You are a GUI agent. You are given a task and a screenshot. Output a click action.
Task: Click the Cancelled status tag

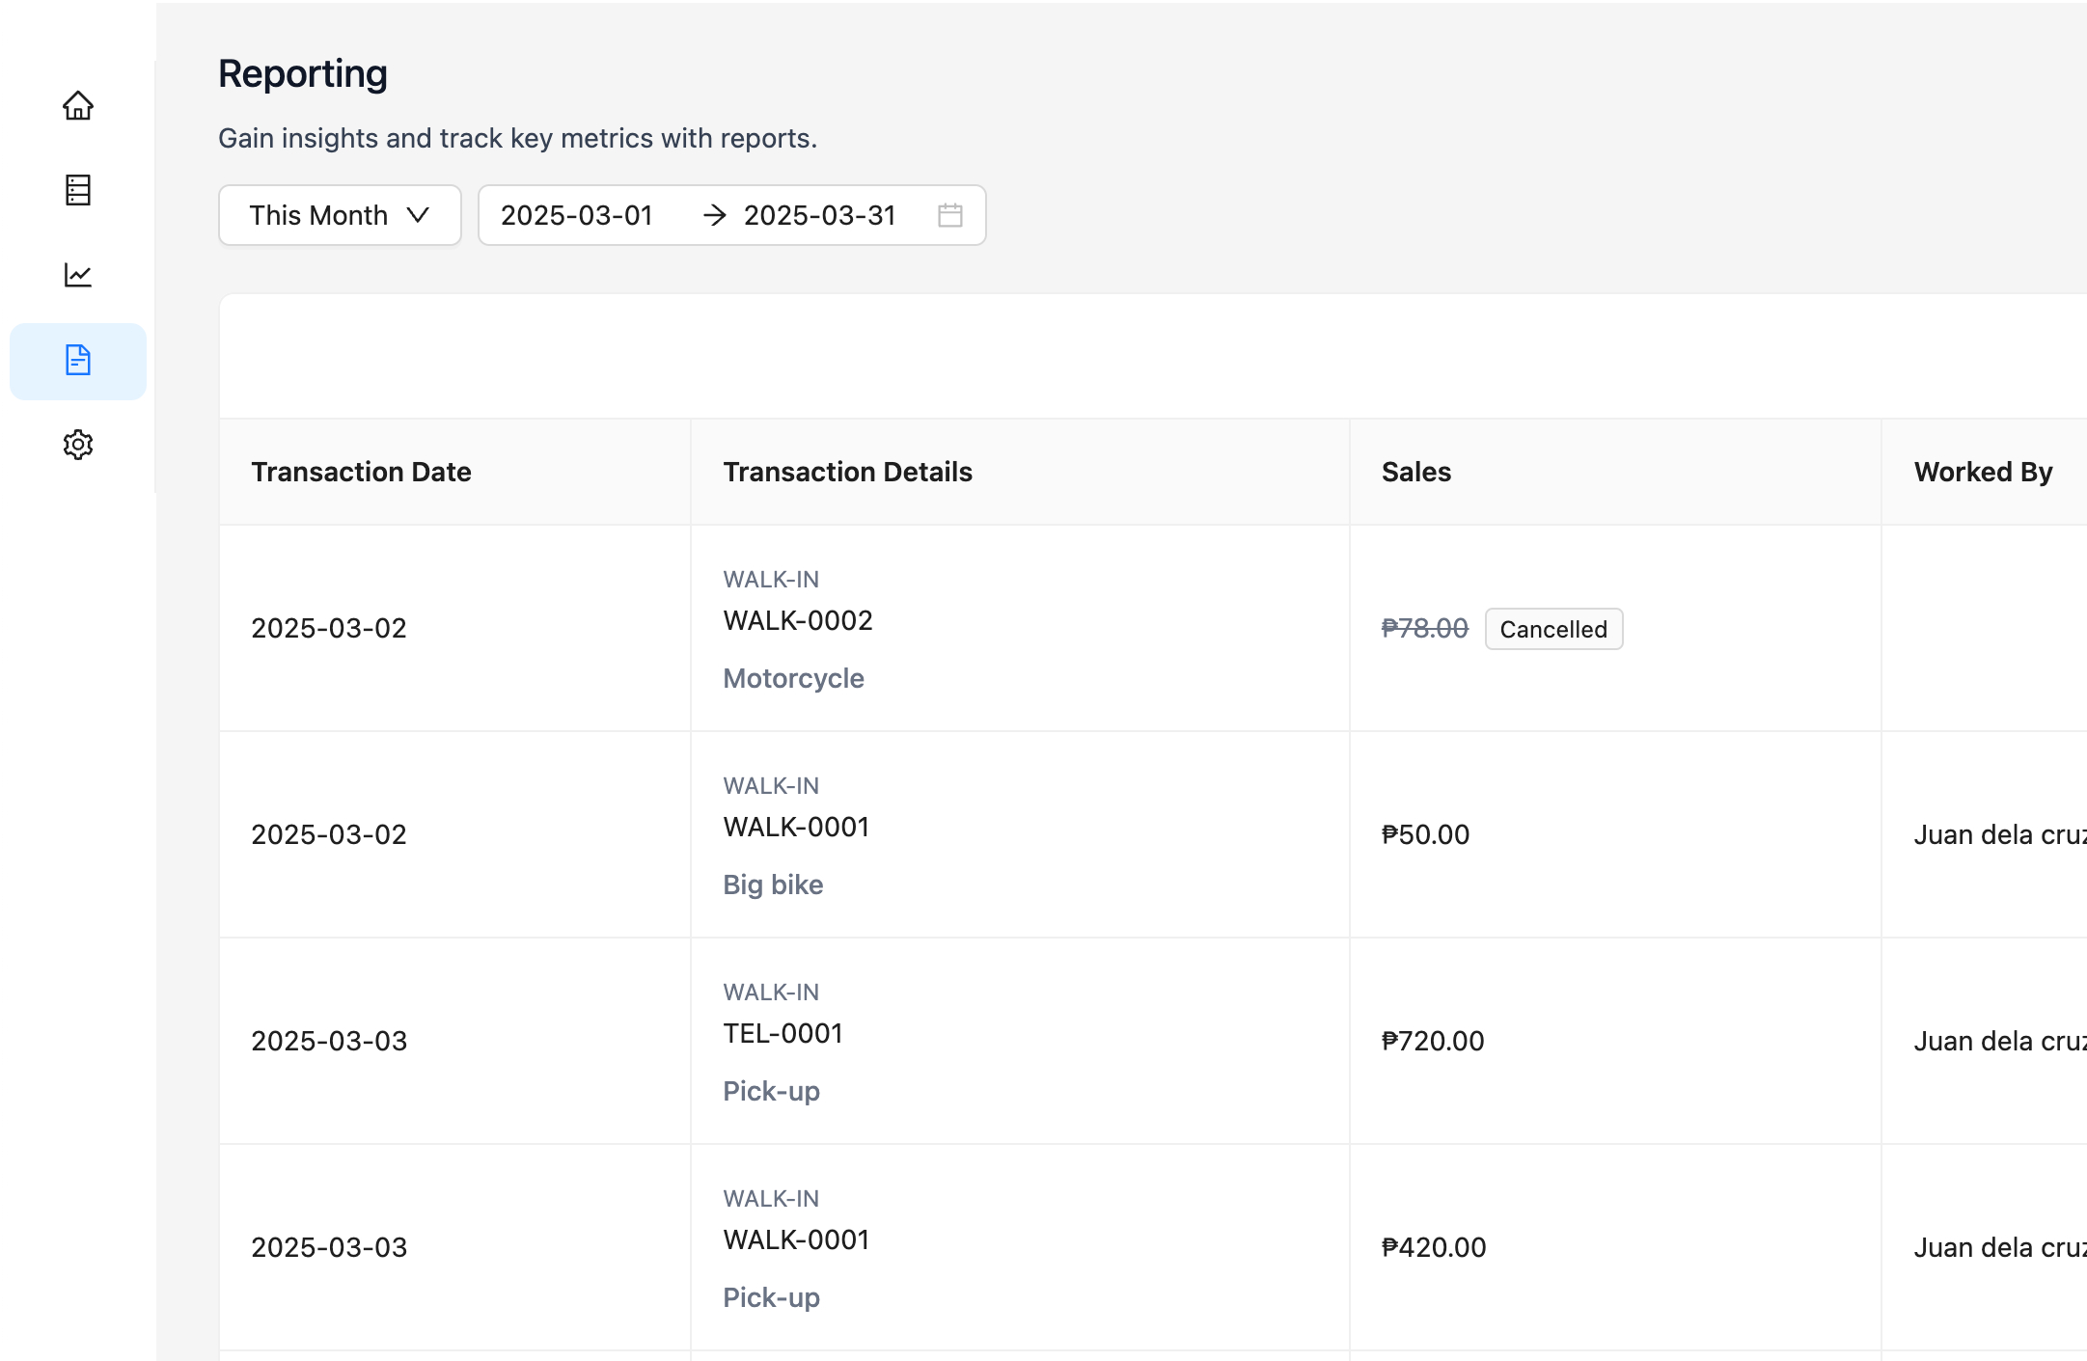point(1554,629)
